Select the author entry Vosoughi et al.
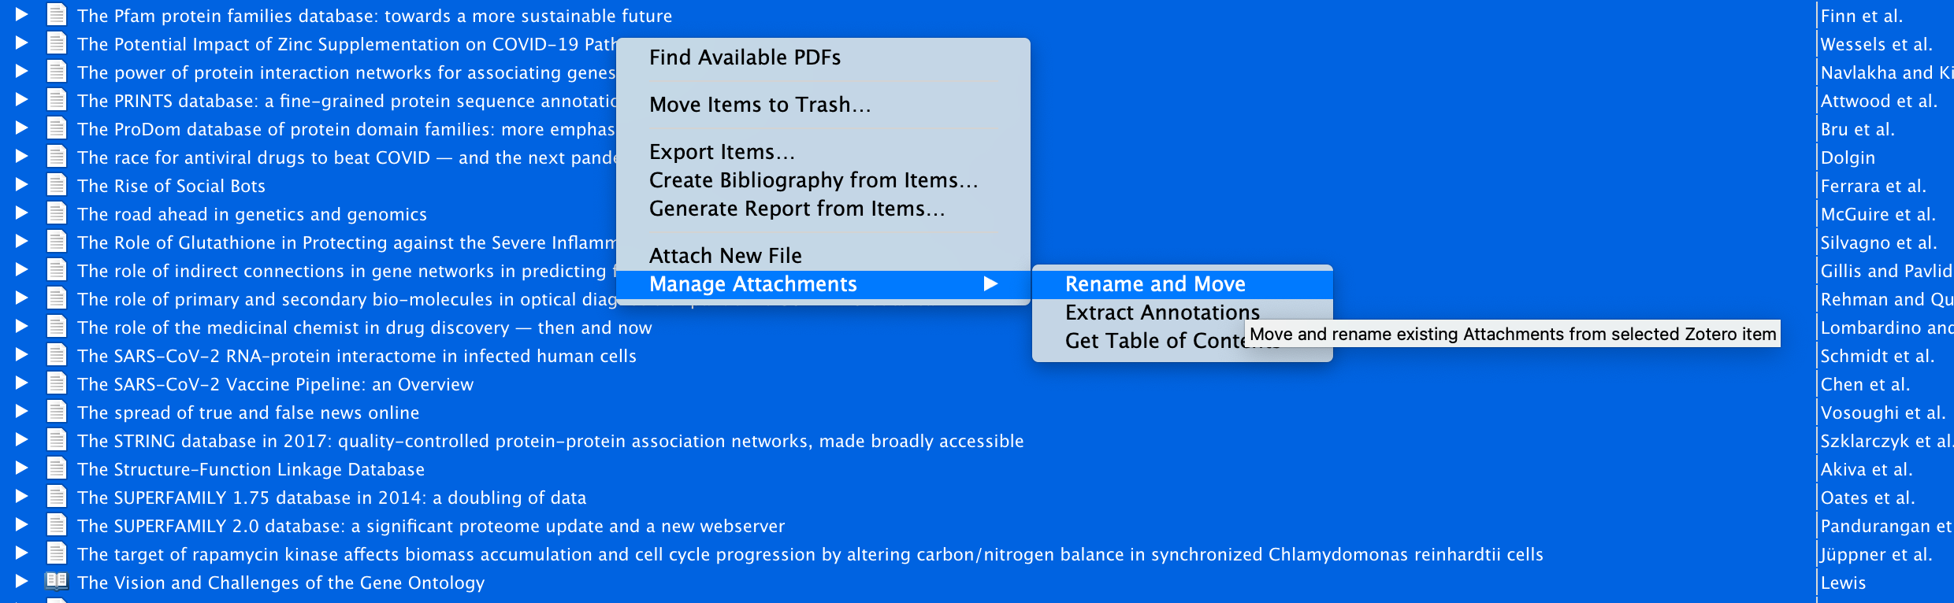1954x603 pixels. pos(1883,412)
